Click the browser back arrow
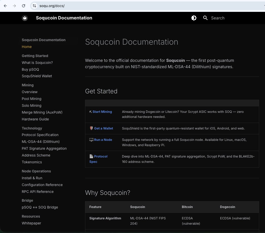Image resolution: width=265 pixels, height=233 pixels. (5, 6)
